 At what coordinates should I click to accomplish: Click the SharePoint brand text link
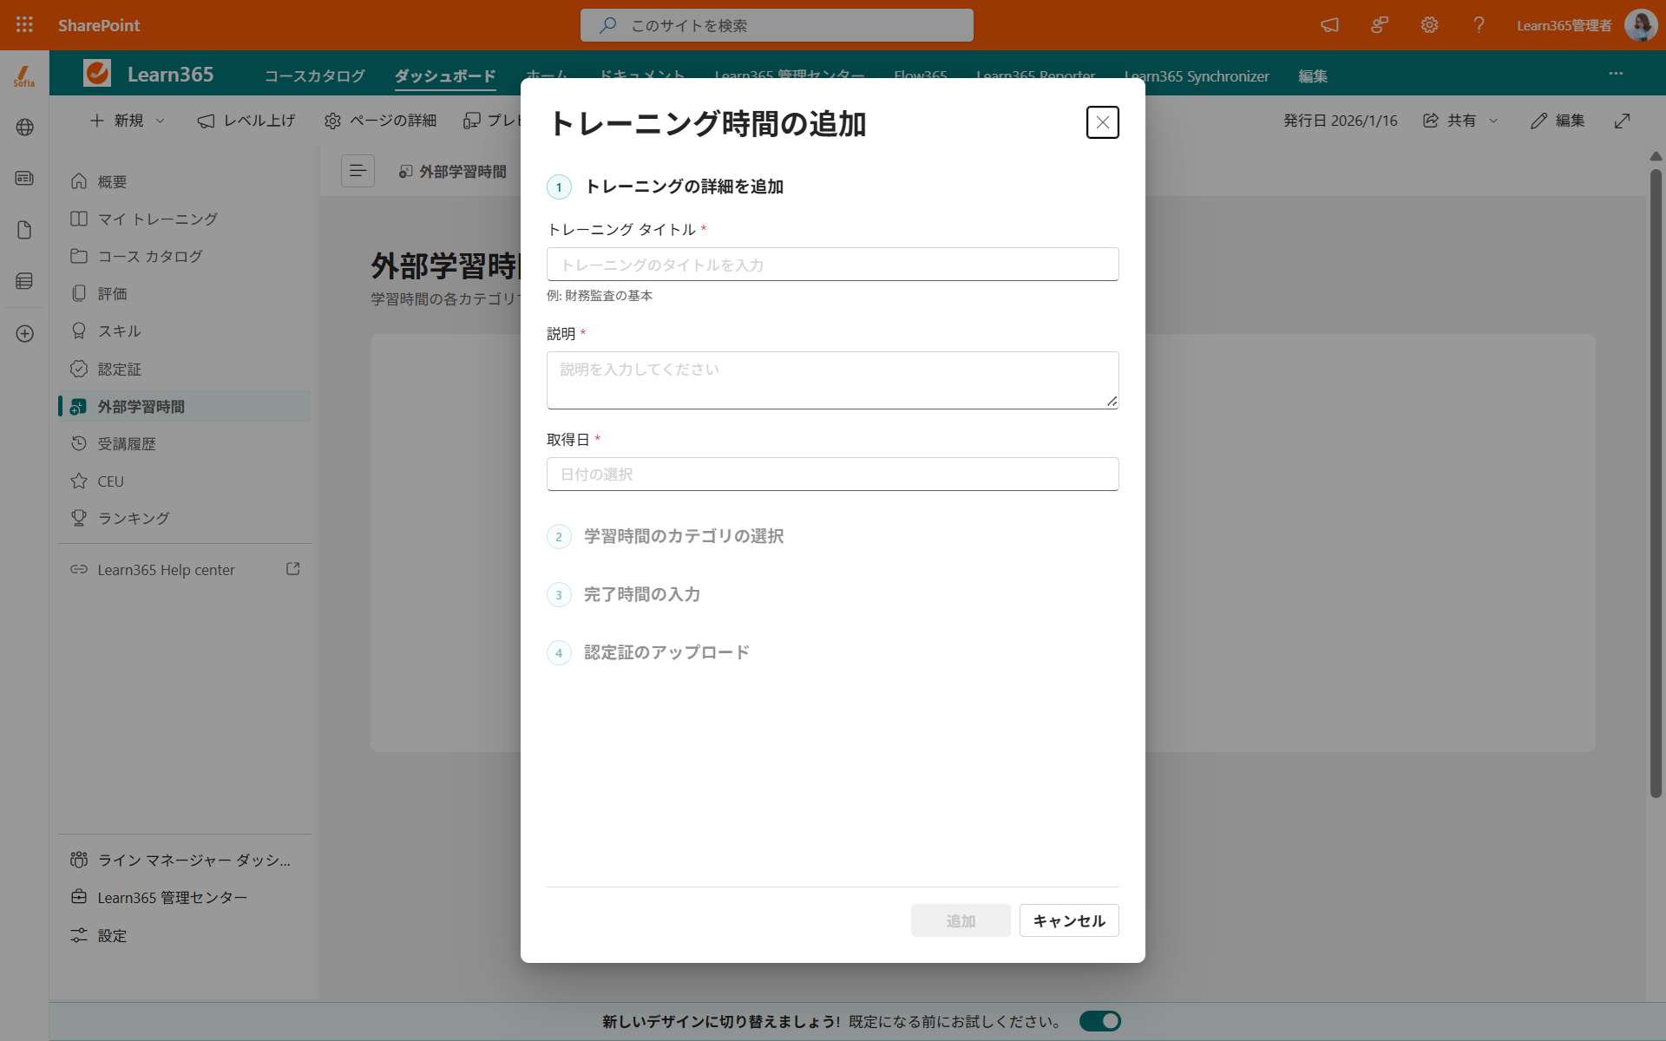99,25
